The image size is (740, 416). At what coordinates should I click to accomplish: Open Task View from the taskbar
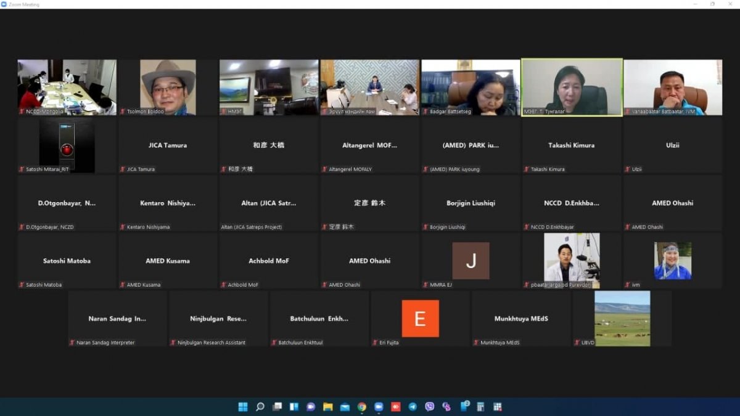pos(277,407)
